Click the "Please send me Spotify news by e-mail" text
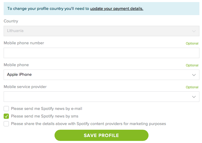 46,109
